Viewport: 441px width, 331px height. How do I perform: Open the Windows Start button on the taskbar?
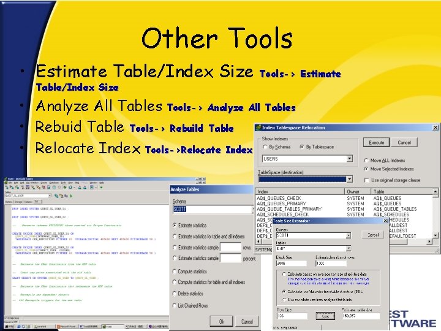(10, 327)
